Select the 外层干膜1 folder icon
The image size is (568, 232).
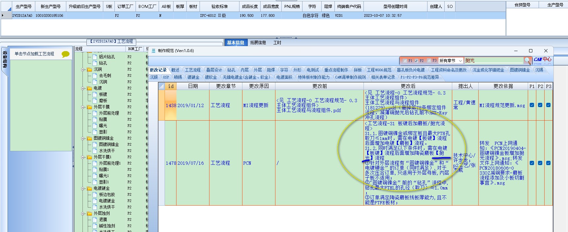click(x=89, y=157)
